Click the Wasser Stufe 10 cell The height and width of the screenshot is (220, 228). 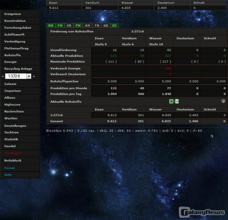pyautogui.click(x=159, y=44)
